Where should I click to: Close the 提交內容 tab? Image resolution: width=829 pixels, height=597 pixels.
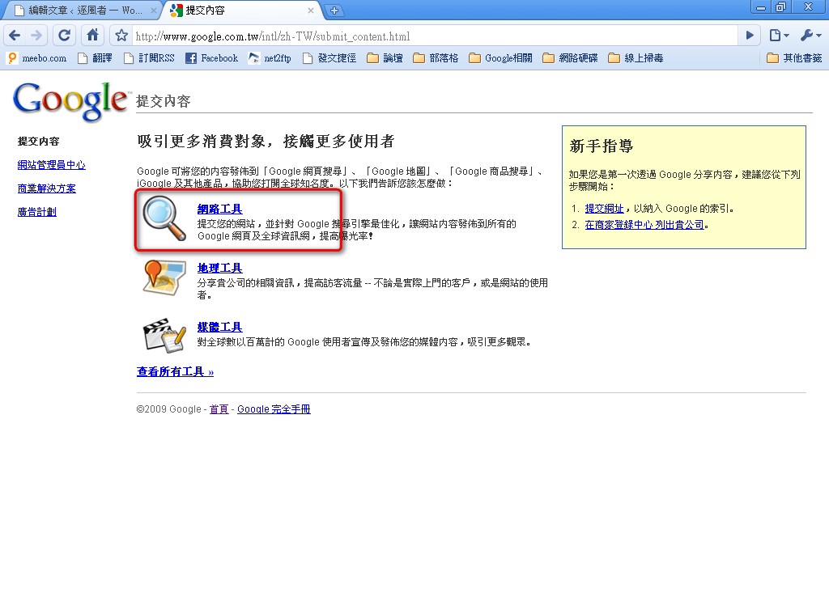click(x=310, y=11)
